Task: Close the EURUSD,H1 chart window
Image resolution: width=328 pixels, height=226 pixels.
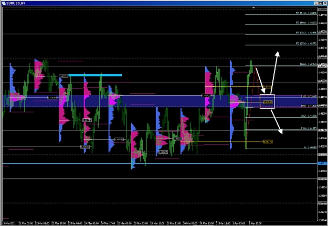Action: pos(324,3)
